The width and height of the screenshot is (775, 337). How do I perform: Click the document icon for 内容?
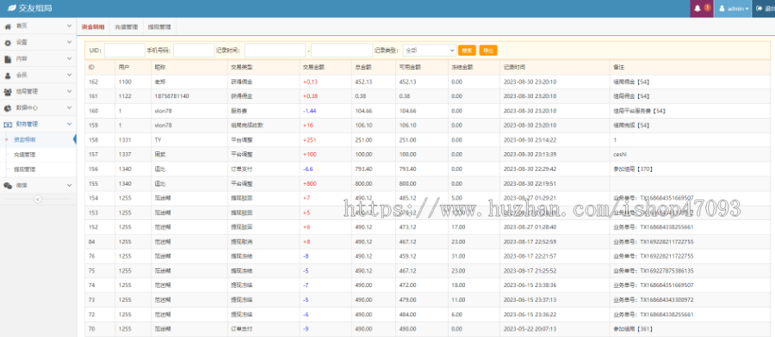point(8,58)
